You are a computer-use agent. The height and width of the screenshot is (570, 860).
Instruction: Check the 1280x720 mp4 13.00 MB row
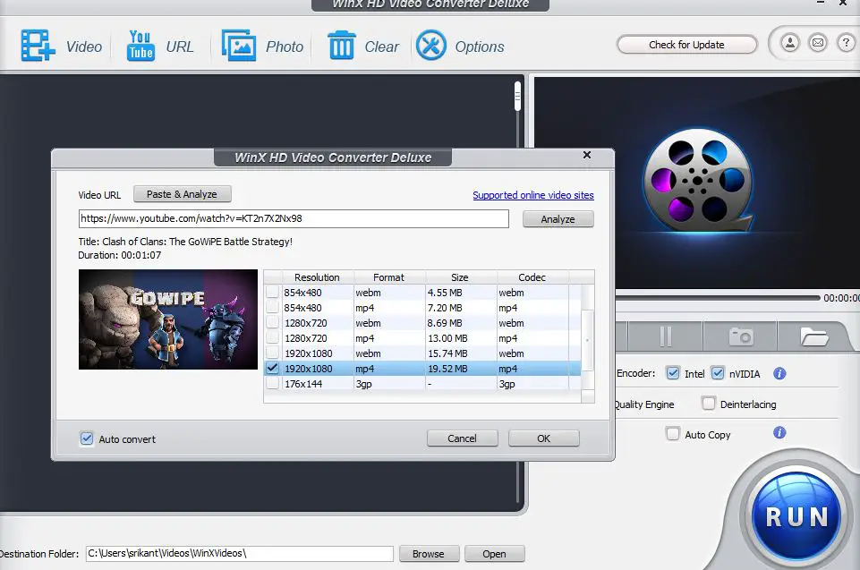[272, 338]
